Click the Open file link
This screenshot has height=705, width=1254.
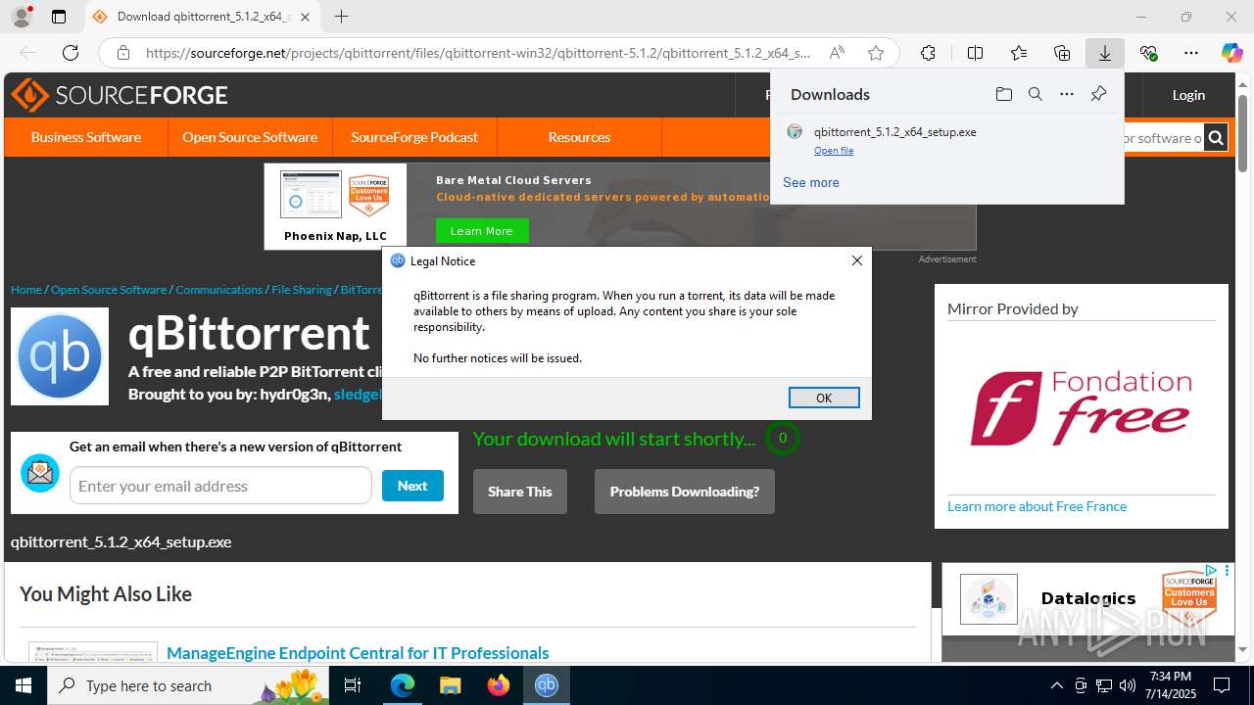click(x=834, y=151)
